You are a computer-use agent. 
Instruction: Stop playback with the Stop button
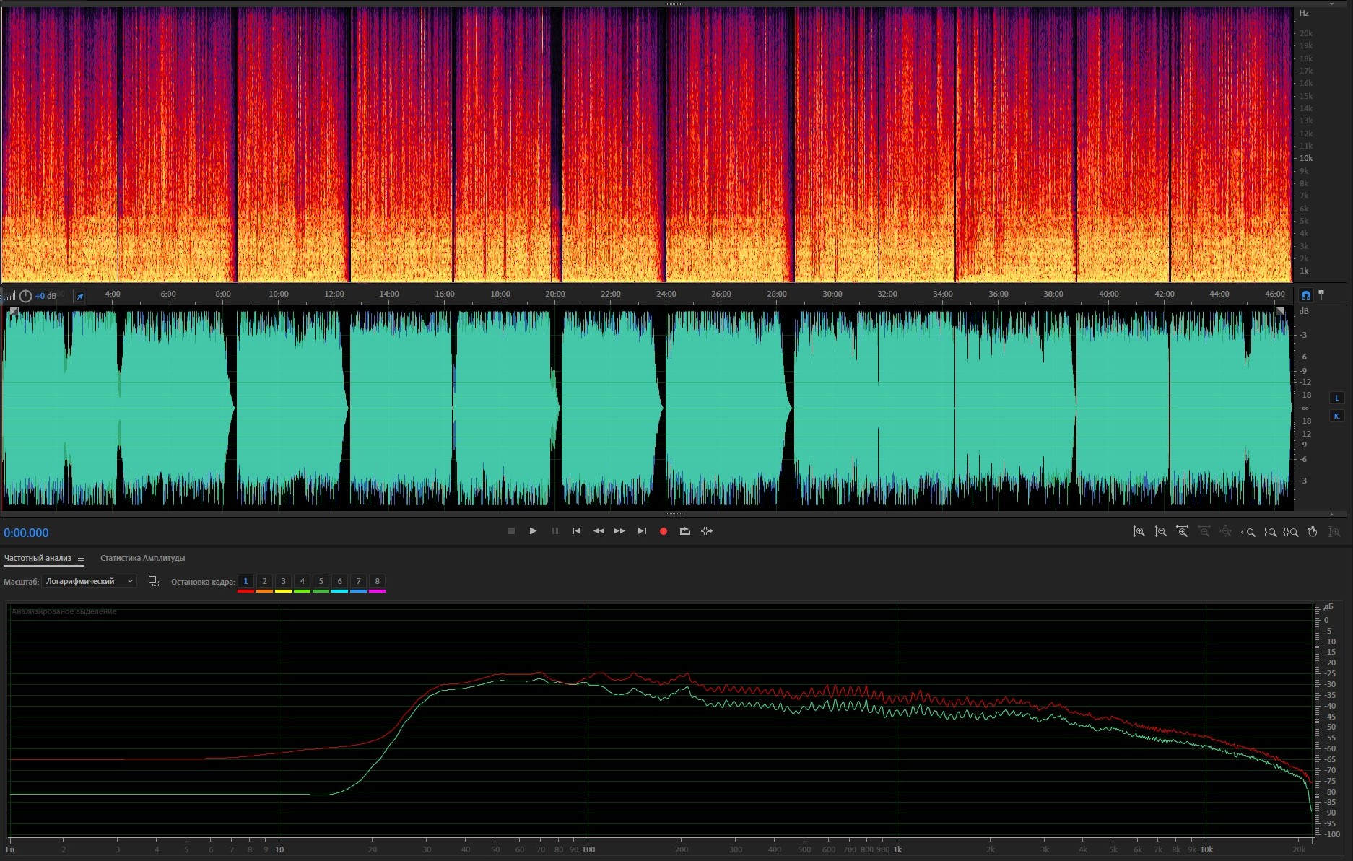[511, 531]
